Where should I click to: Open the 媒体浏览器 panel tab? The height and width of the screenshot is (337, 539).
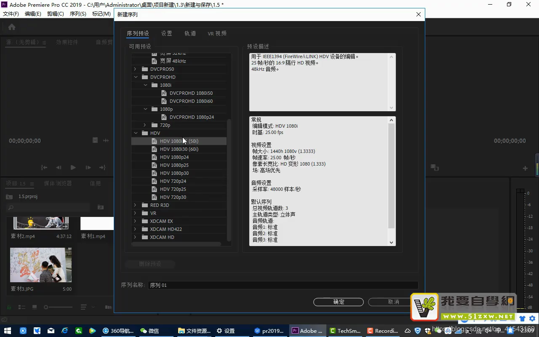[x=58, y=183]
